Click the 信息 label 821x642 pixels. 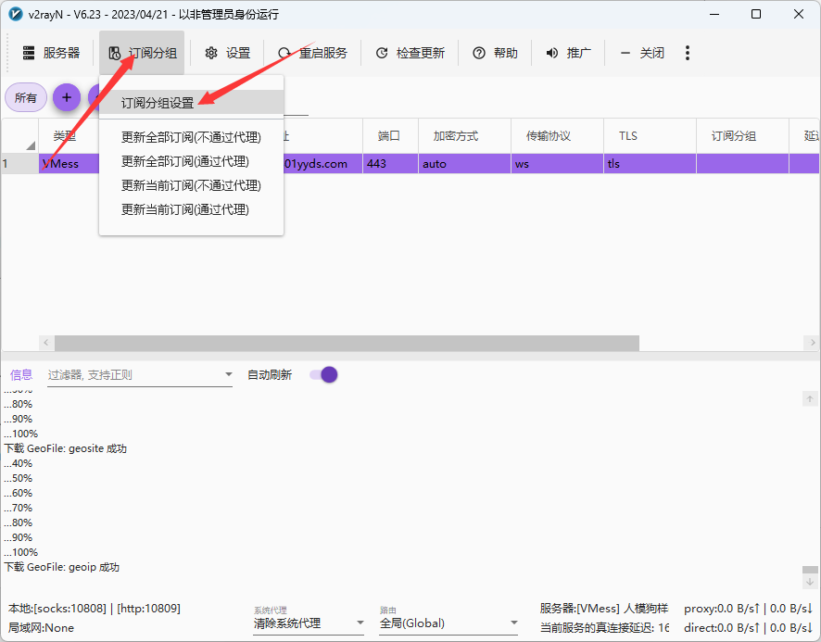pyautogui.click(x=21, y=375)
